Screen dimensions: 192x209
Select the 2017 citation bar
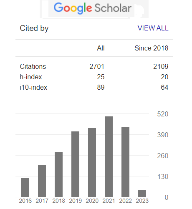(42, 181)
